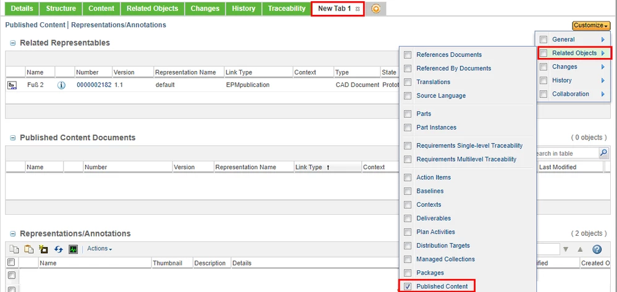The image size is (617, 292).
Task: Check the Plan Activities checkbox
Action: coord(408,232)
